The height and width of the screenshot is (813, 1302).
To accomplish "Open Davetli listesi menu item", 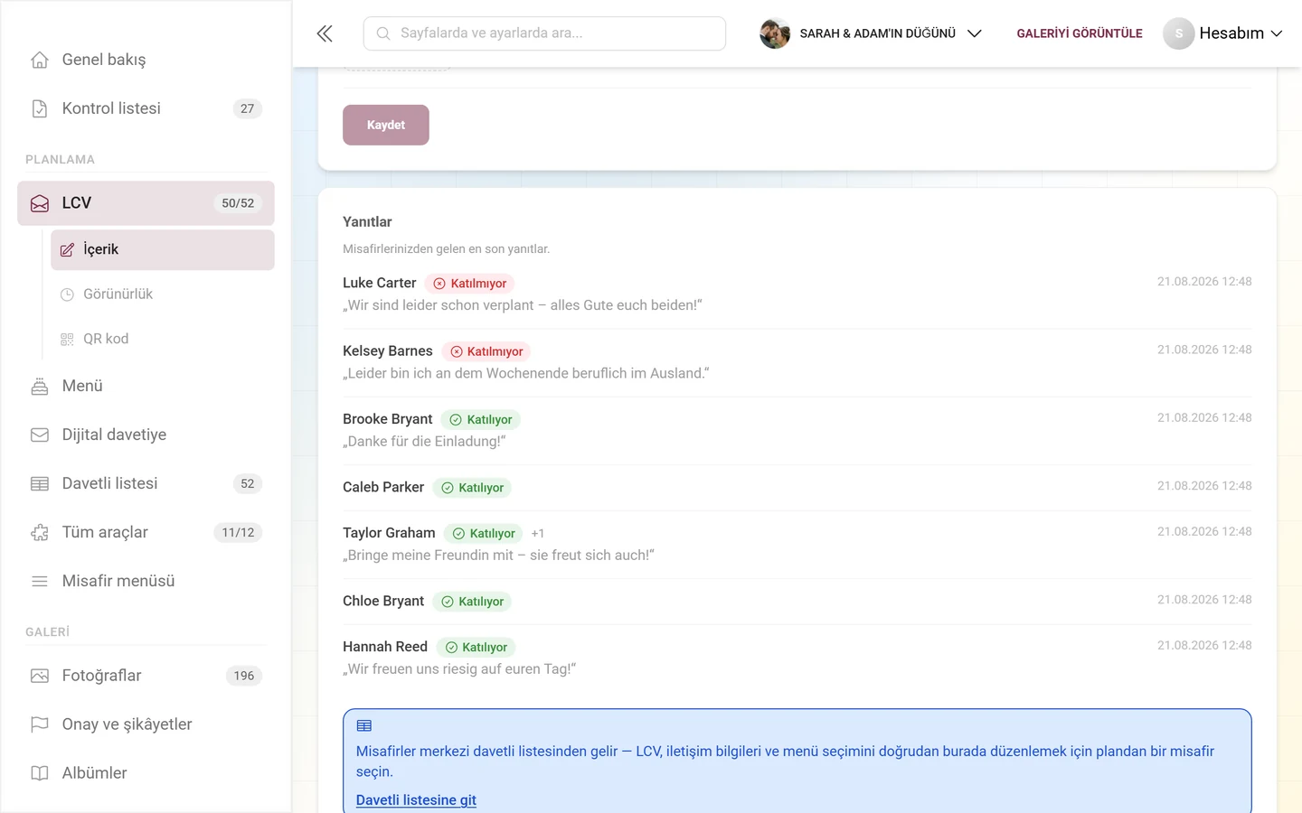I will [x=146, y=483].
